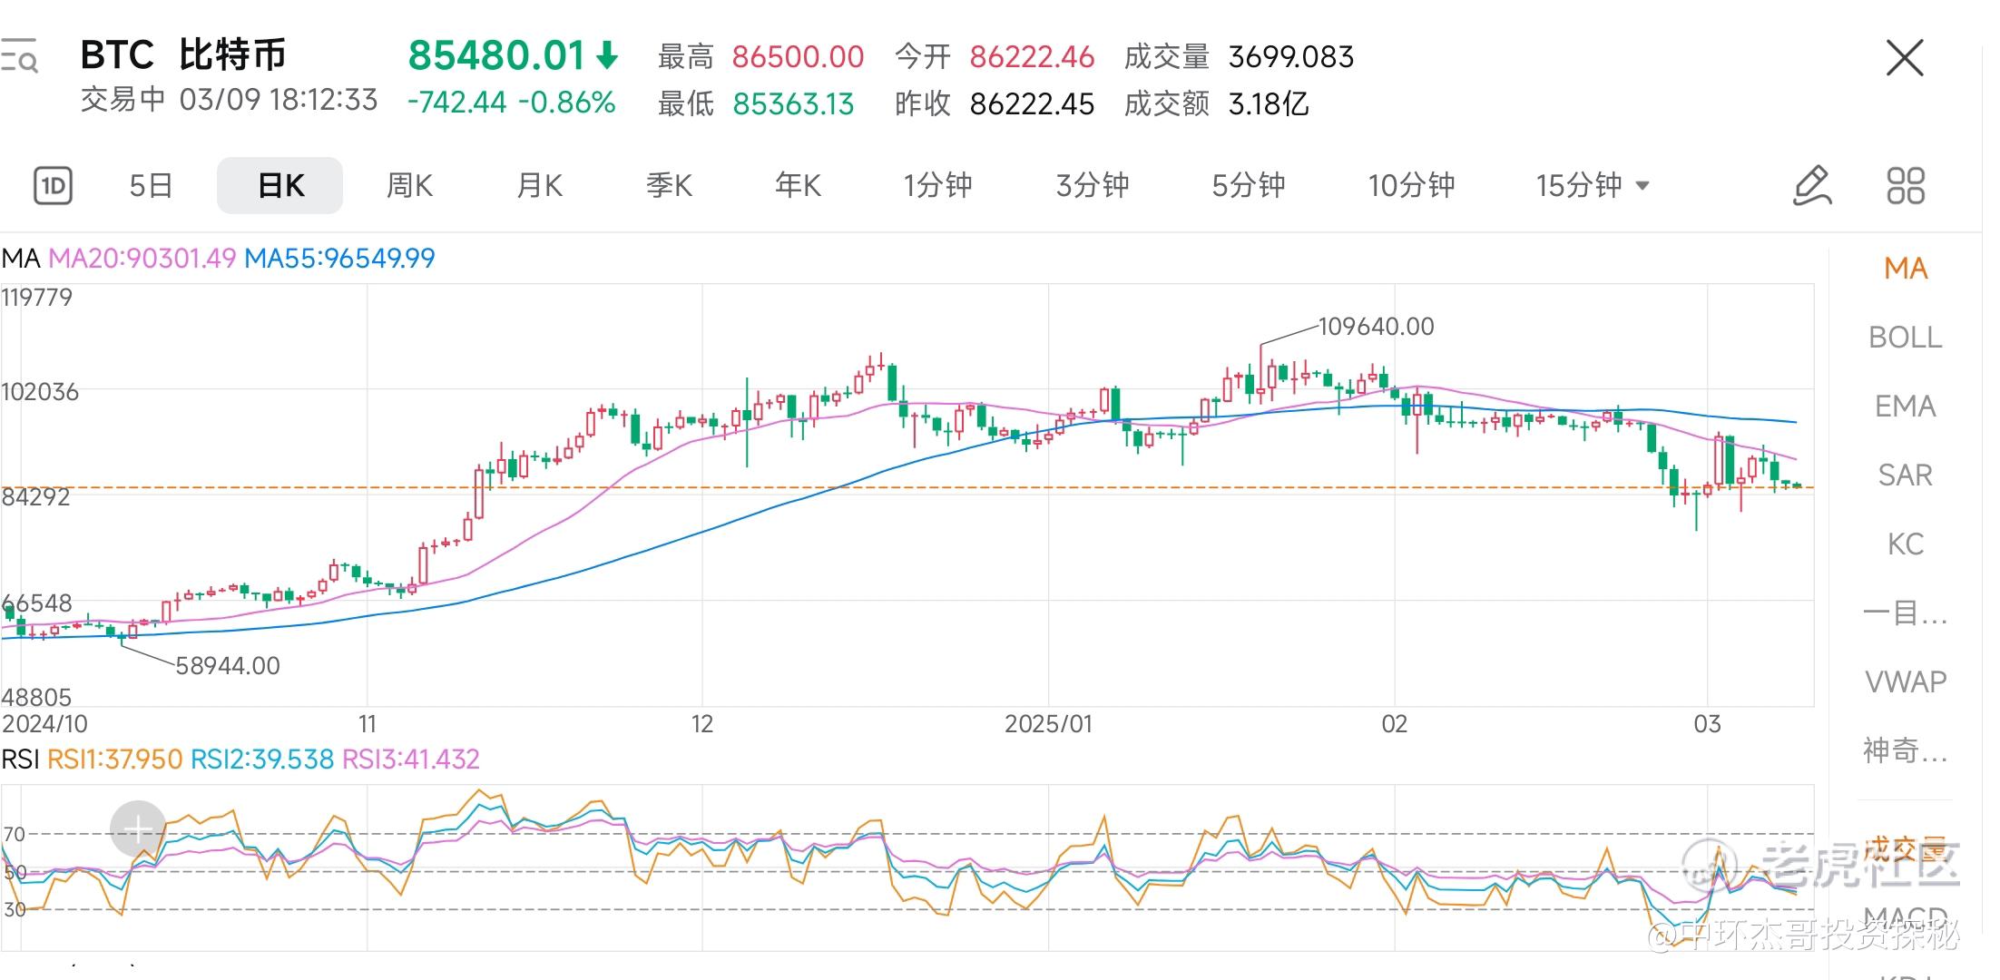This screenshot has width=2000, height=980.
Task: Choose the 成交量 sub-indicator
Action: pyautogui.click(x=1906, y=850)
